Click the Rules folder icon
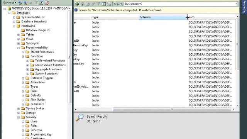 [27, 91]
